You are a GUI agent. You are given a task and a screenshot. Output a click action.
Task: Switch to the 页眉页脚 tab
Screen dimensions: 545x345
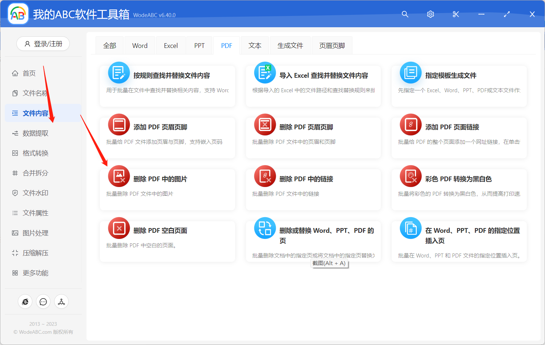pyautogui.click(x=331, y=45)
